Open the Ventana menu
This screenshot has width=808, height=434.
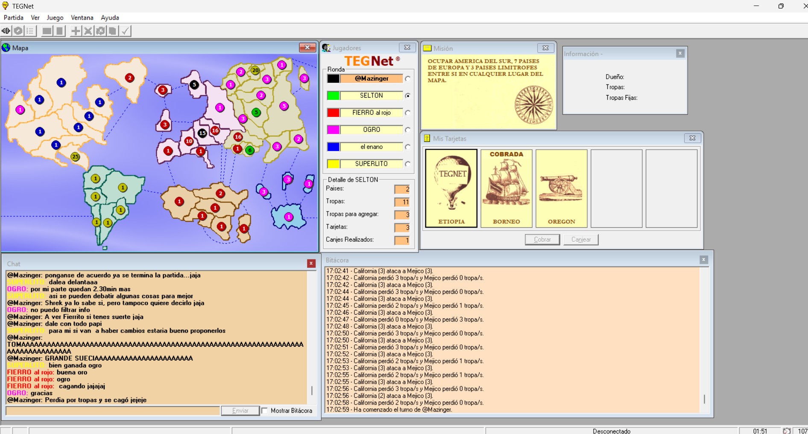[82, 17]
